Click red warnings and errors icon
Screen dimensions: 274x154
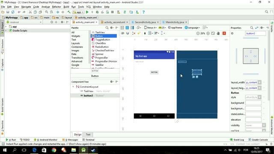coord(224,33)
